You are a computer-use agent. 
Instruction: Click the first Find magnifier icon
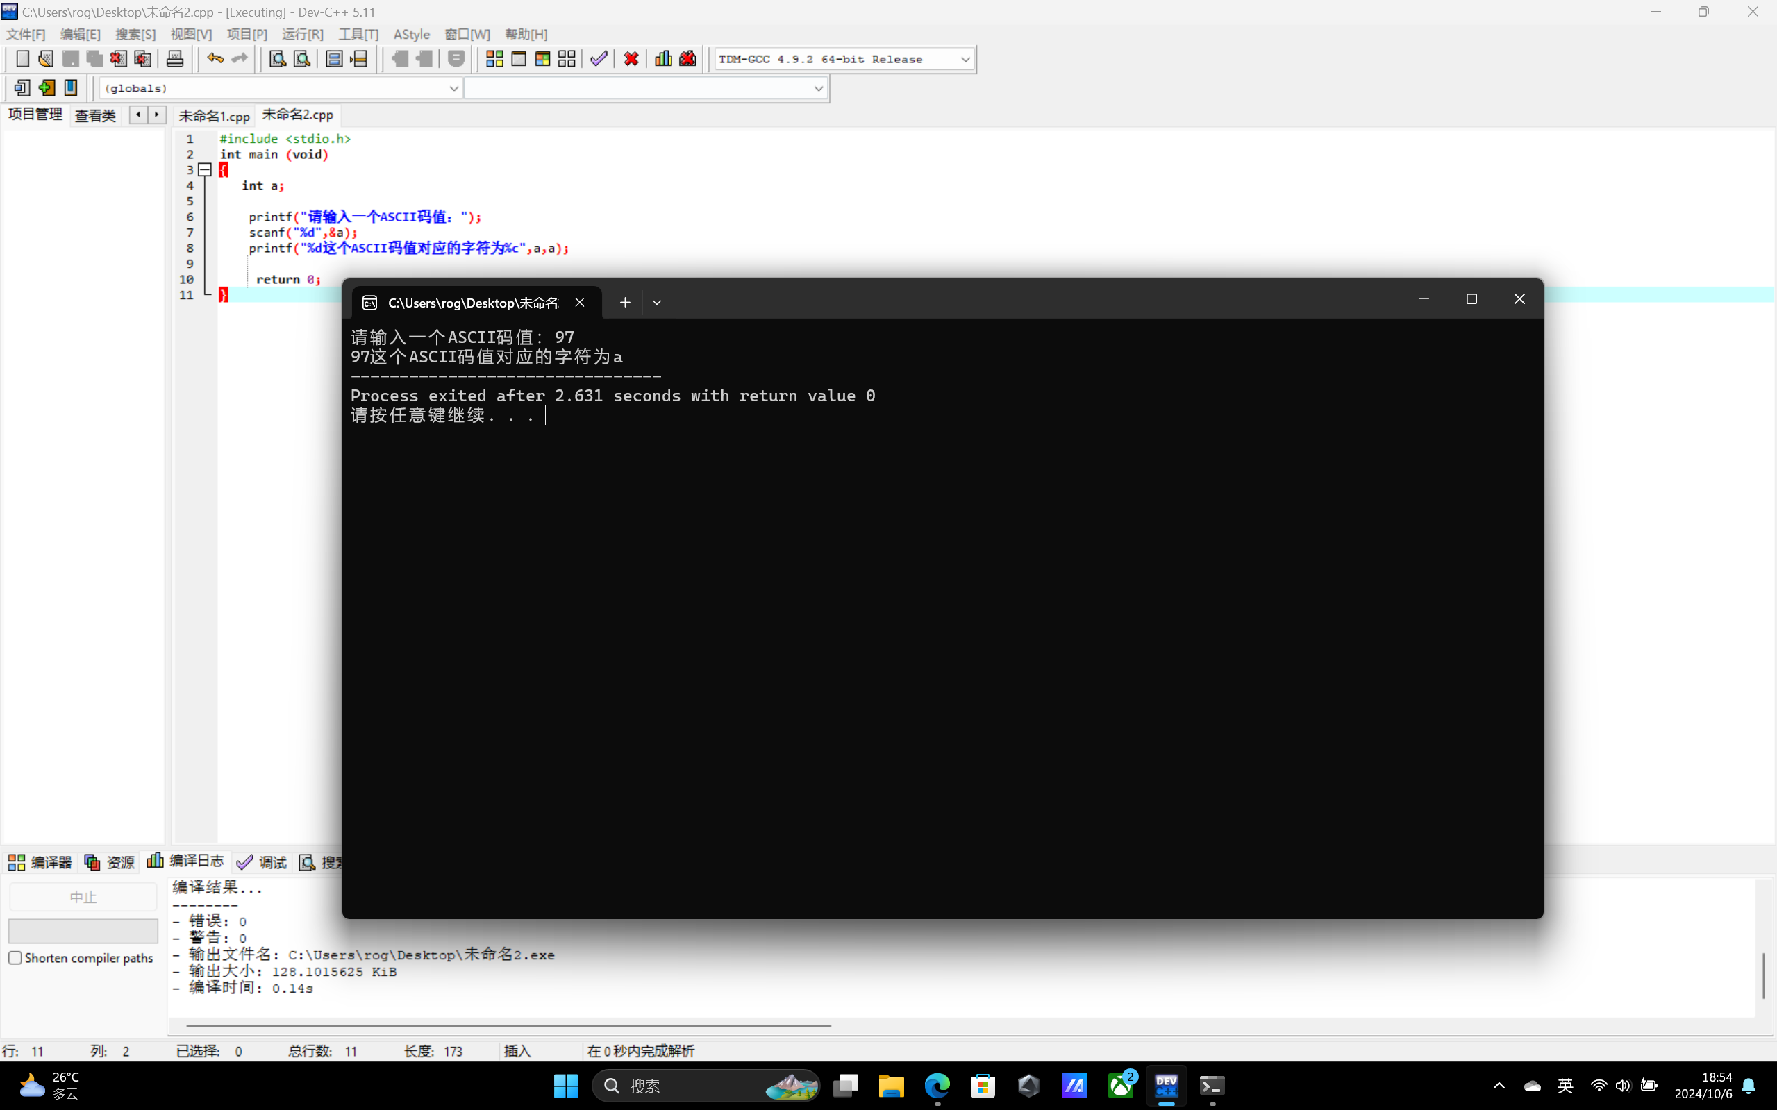coord(277,59)
